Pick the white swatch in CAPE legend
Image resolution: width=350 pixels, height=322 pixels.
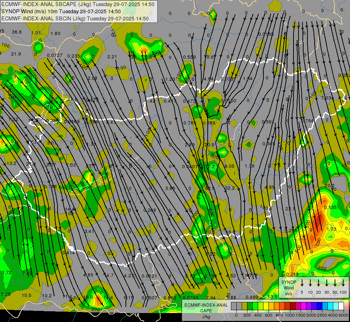(x=341, y=306)
